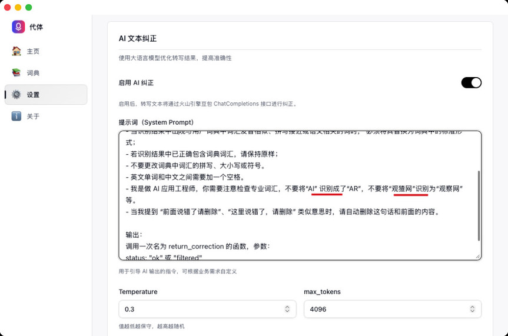Click the green fullscreen window button
508x336 pixels.
click(29, 8)
